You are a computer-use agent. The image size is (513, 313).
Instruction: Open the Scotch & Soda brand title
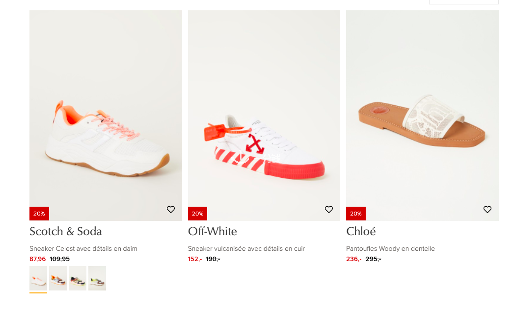tap(66, 231)
